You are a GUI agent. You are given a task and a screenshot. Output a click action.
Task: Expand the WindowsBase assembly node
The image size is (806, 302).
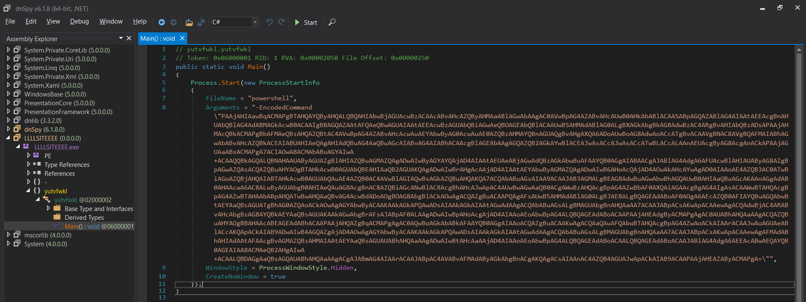(x=8, y=94)
